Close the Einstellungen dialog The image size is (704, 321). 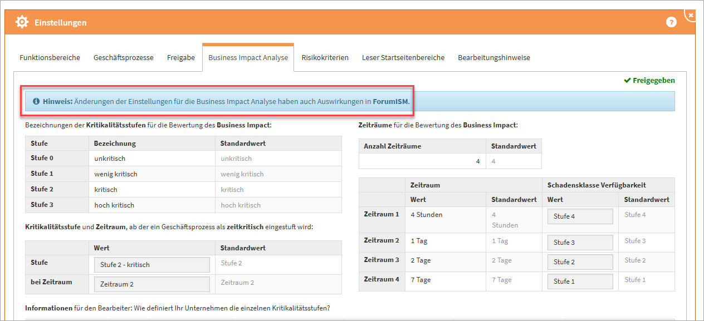tap(691, 15)
